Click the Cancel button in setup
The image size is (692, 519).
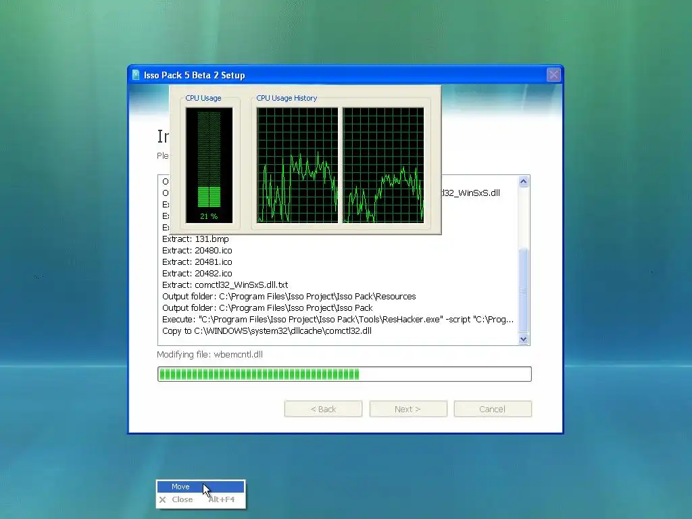[x=493, y=409]
